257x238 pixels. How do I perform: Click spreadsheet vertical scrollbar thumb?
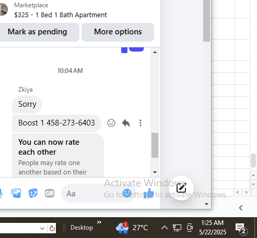(253, 160)
